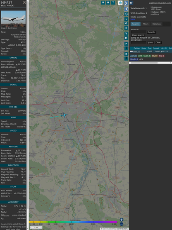Toggle the M map button
Viewport: 172px width, 230px height.
point(126,38)
